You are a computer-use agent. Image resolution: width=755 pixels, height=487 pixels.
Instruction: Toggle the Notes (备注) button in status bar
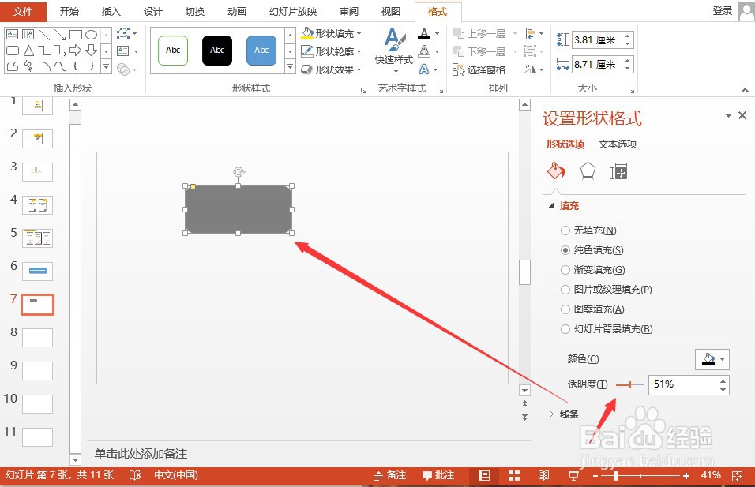[390, 475]
